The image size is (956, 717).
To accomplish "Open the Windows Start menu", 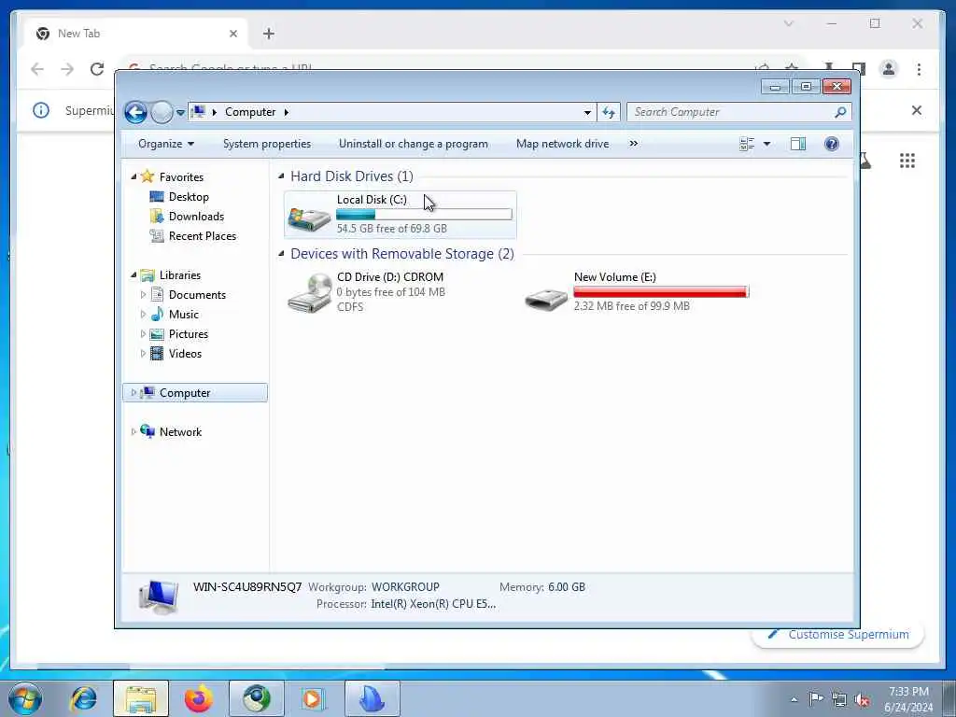I will click(25, 698).
